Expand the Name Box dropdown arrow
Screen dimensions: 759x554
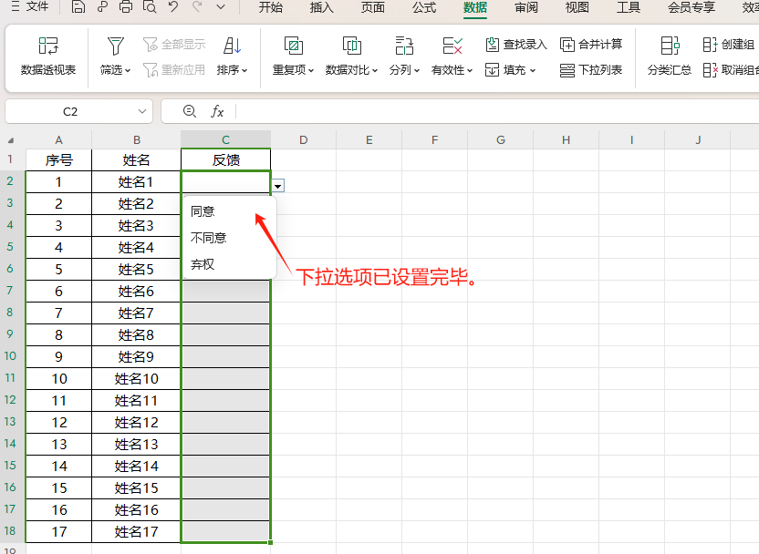(x=141, y=112)
